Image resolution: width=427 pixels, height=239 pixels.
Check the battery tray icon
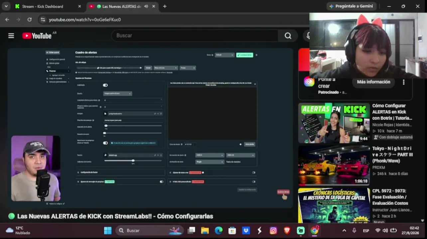(x=393, y=230)
